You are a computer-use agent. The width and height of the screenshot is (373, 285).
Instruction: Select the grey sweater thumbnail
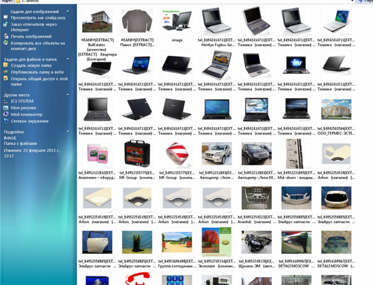point(137,21)
